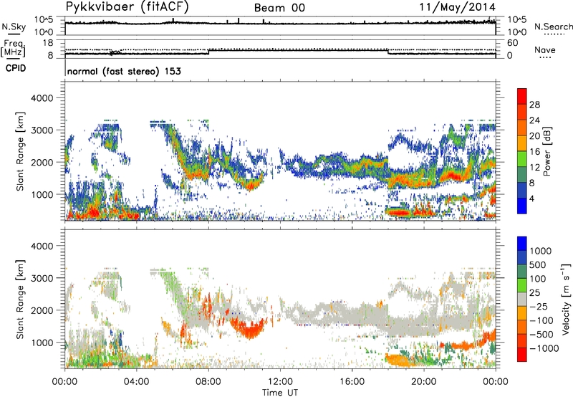Click '3000' on velocity panel range axis
The width and height of the screenshot is (573, 397).
(42, 278)
